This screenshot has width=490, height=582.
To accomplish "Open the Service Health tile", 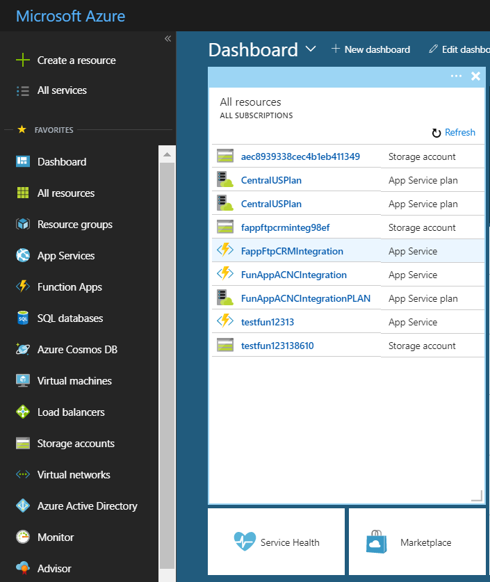I will click(277, 542).
